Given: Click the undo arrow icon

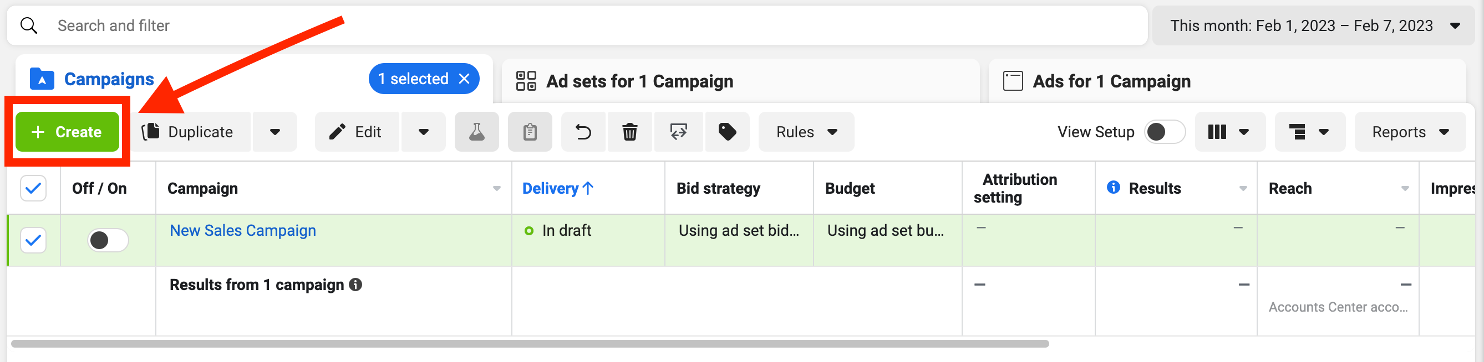Looking at the screenshot, I should (x=583, y=132).
